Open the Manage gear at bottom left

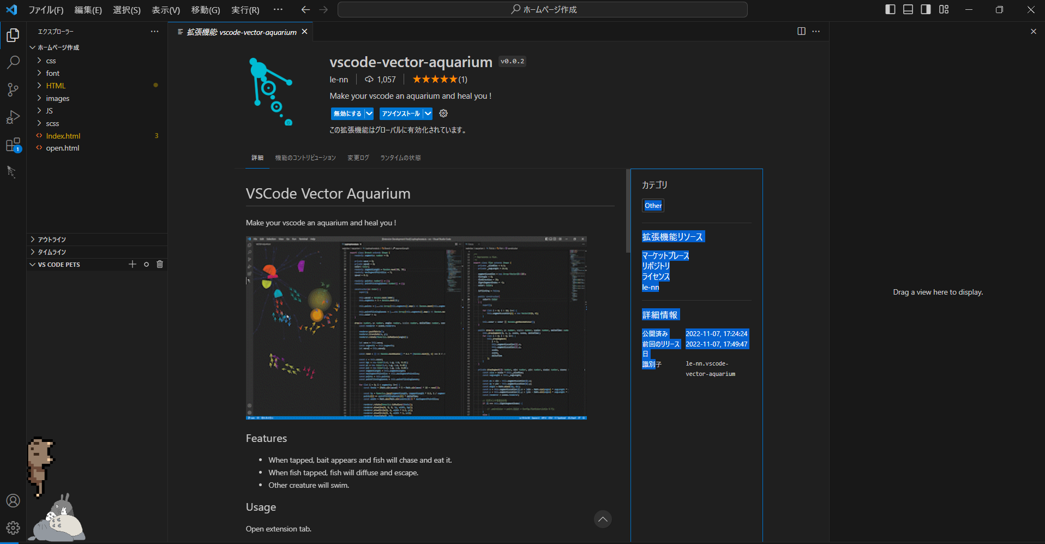[13, 527]
